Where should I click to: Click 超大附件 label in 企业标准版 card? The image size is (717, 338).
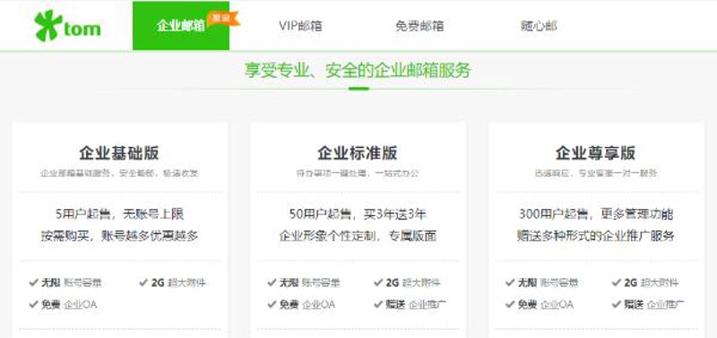pos(421,283)
